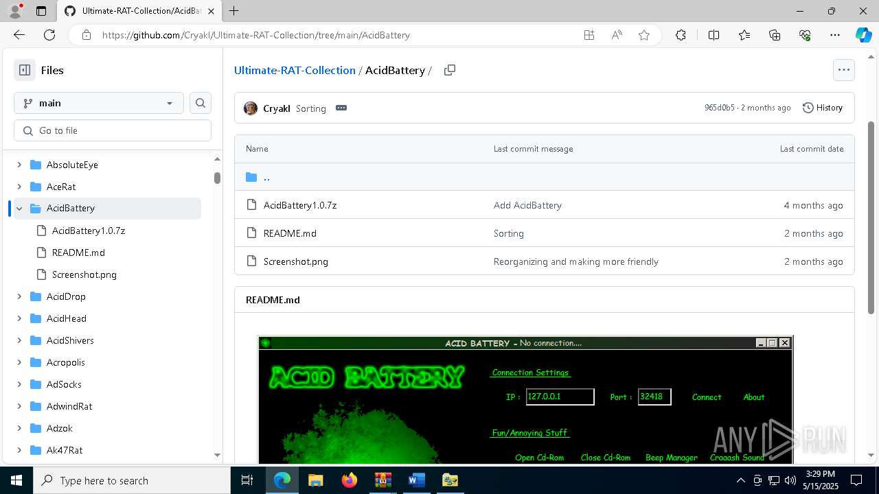This screenshot has height=494, width=879.
Task: Go to parent directory row
Action: click(x=544, y=177)
